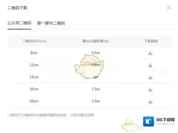Select the 12cm size cell
This screenshot has width=178, height=133.
tap(34, 65)
